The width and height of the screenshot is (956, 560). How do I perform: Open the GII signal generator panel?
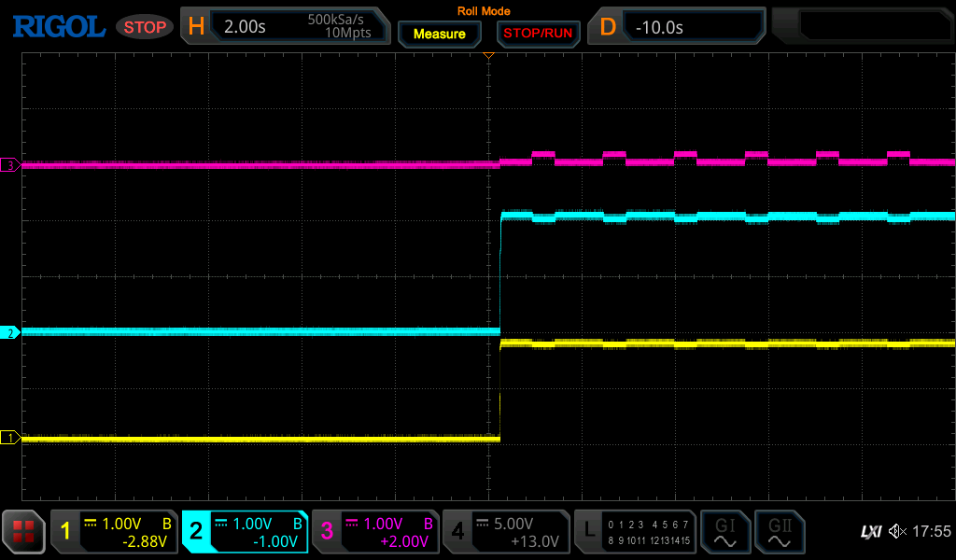pyautogui.click(x=780, y=531)
